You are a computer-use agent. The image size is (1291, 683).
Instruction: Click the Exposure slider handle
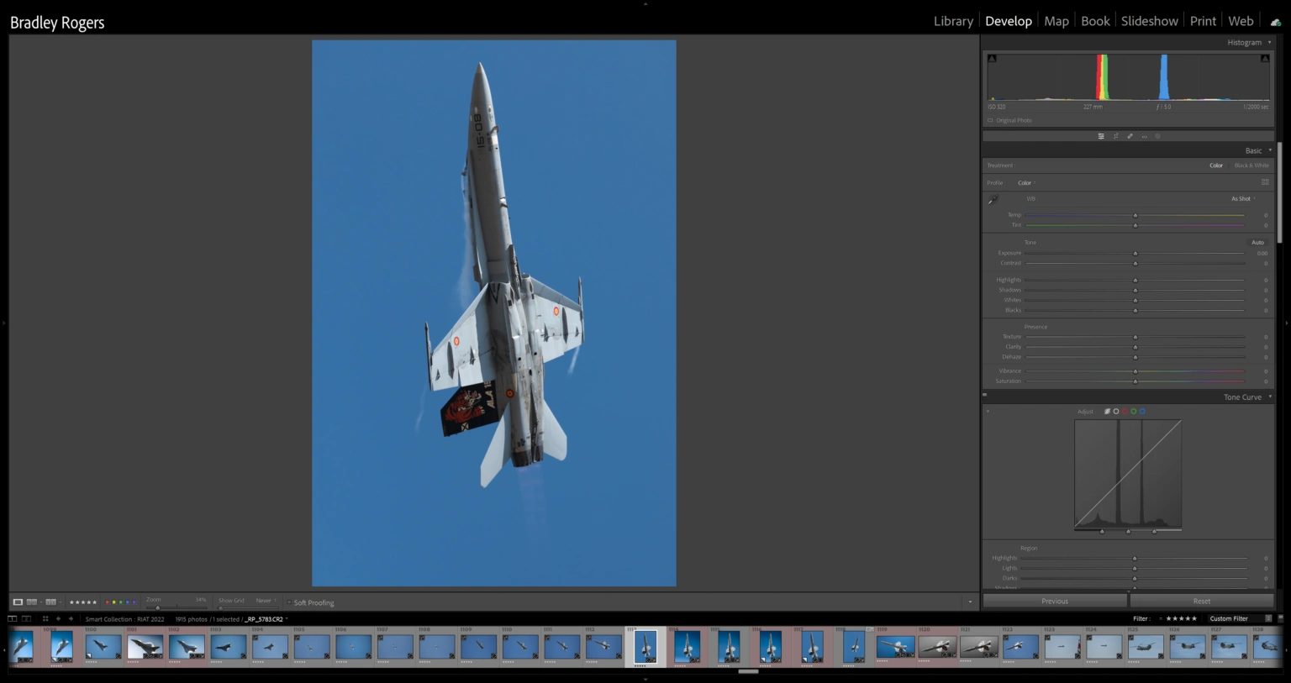click(x=1135, y=253)
